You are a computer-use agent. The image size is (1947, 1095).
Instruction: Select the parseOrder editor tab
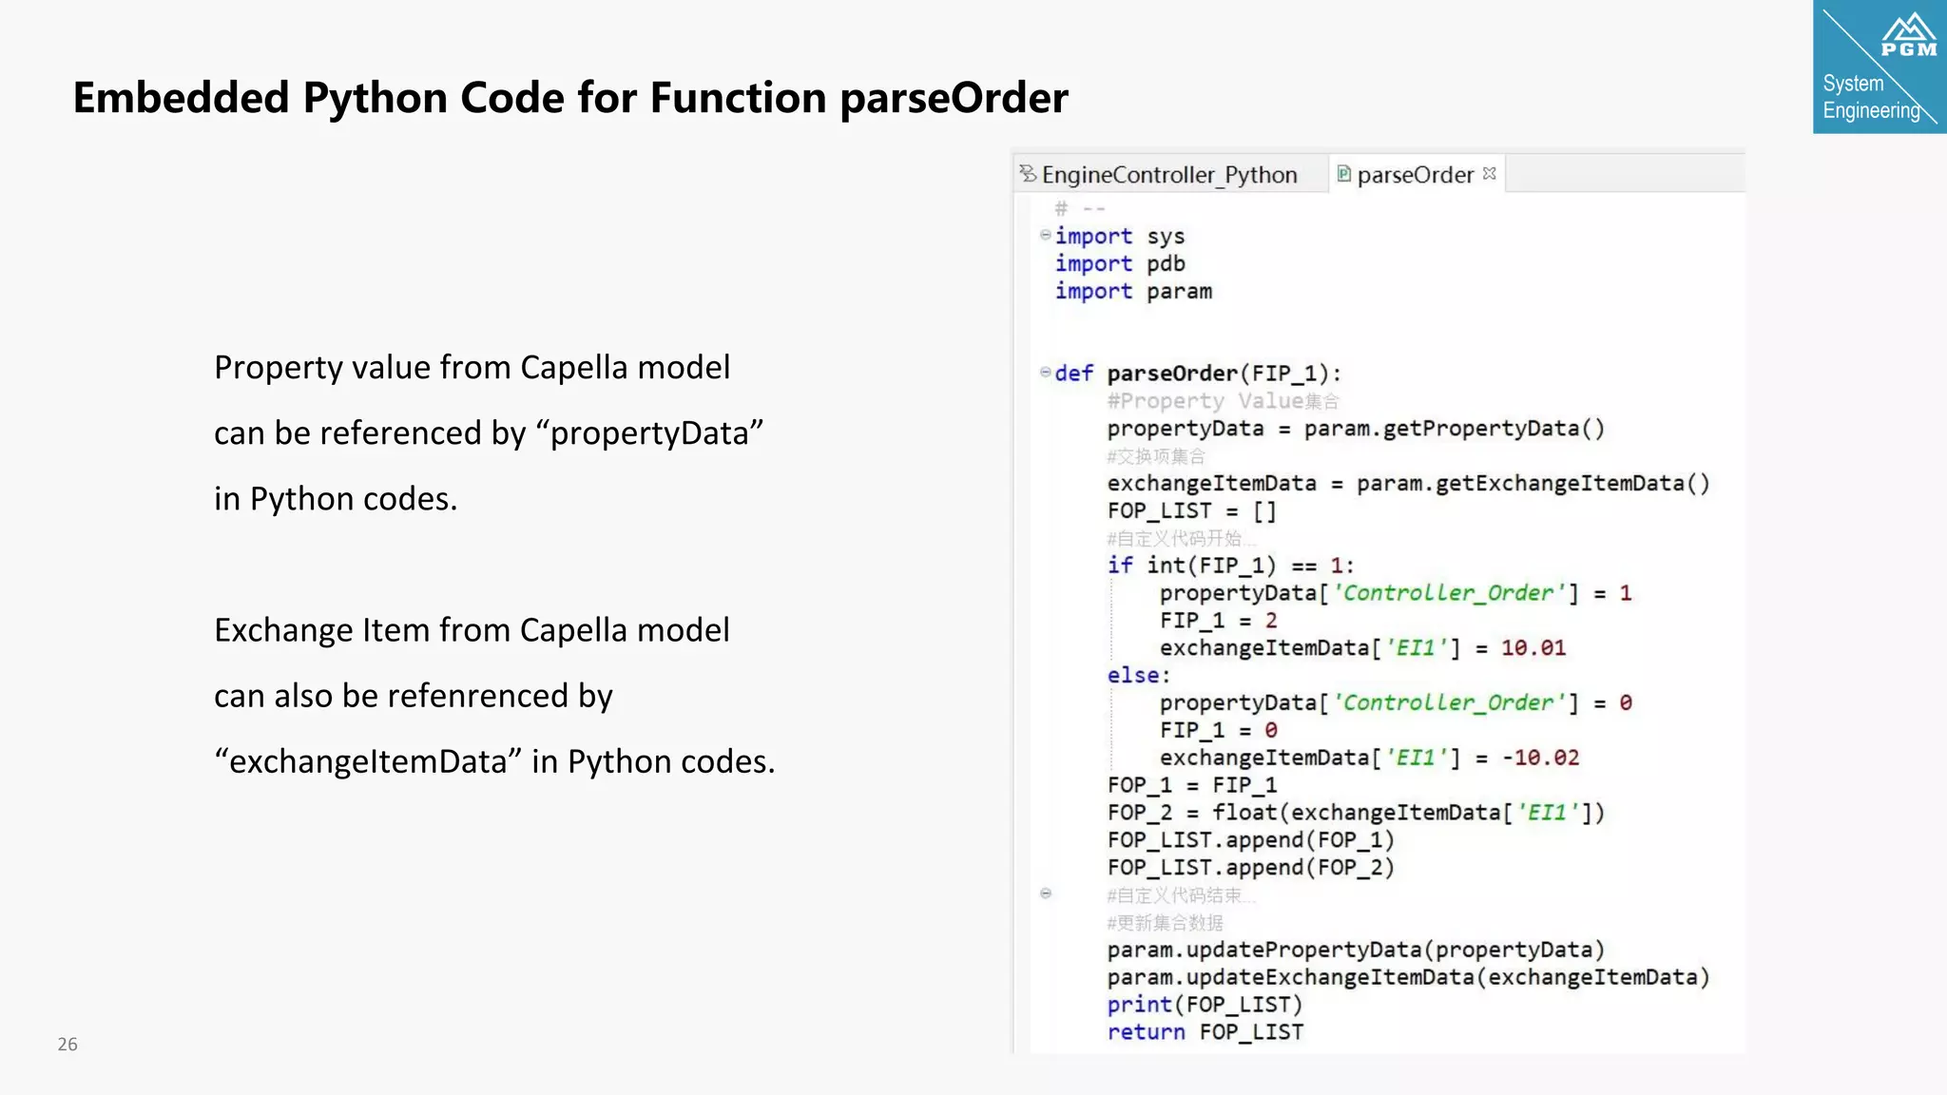point(1415,174)
